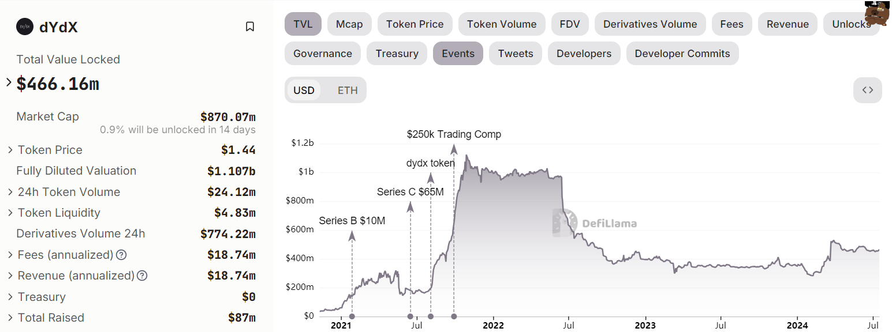Click the Treasury value $0
892x332 pixels.
(x=249, y=297)
